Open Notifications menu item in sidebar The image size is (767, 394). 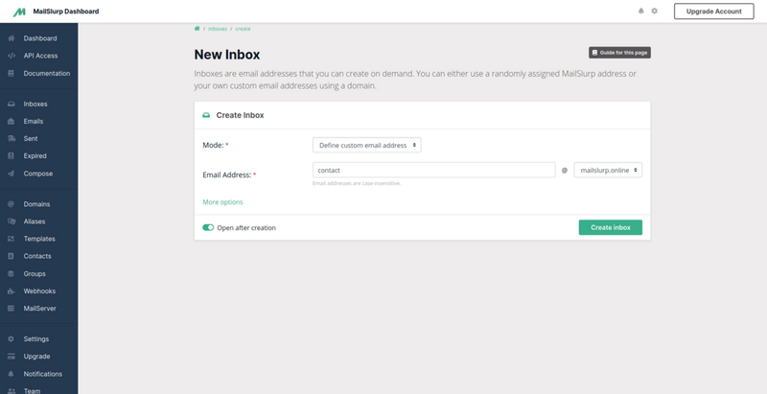coord(42,374)
